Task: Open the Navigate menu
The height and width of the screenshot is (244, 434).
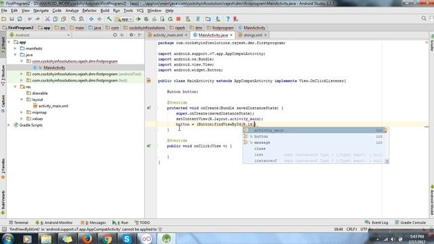Action: (41, 11)
